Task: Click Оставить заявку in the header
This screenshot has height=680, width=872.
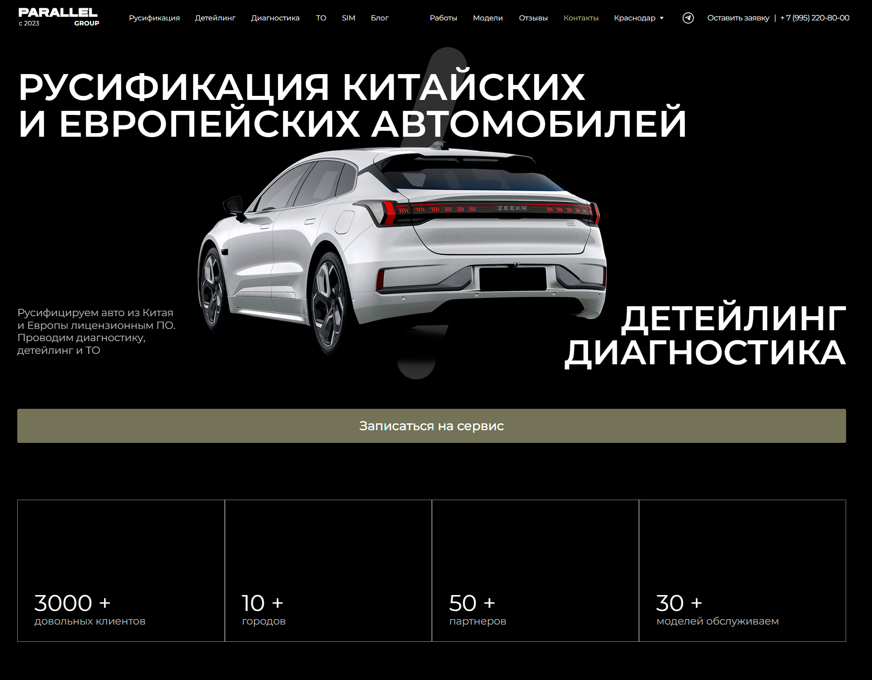Action: (738, 18)
